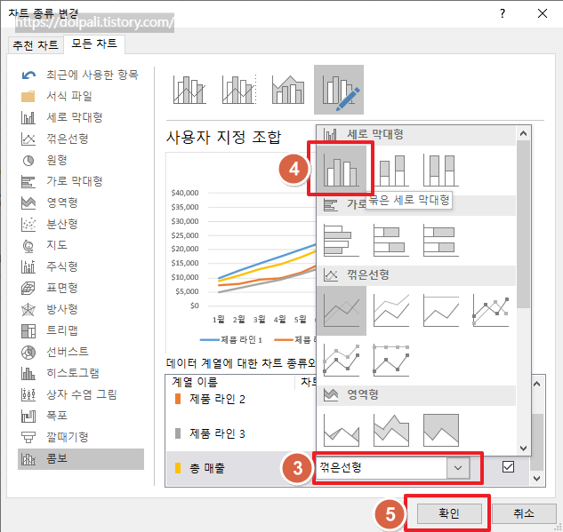The image size is (563, 532).
Task: Select 깔때기형 funnel chart category
Action: 81,437
